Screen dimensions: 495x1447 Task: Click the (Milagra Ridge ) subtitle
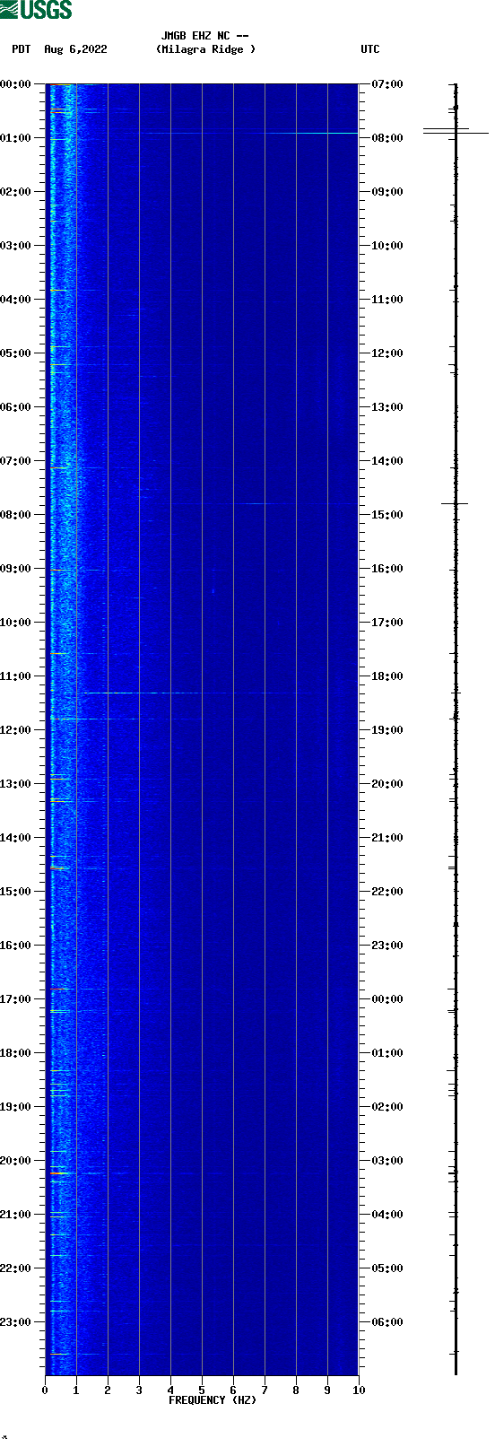[205, 49]
